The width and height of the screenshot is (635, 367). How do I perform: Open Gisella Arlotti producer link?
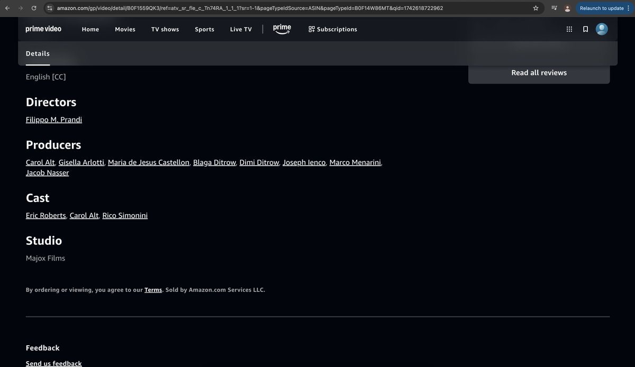click(x=81, y=162)
